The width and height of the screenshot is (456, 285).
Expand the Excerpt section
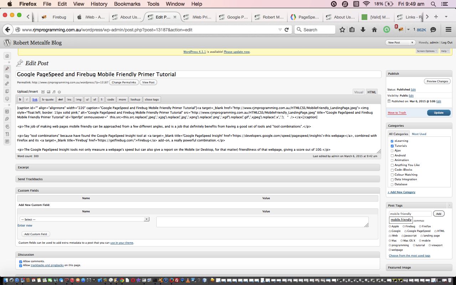(x=198, y=167)
